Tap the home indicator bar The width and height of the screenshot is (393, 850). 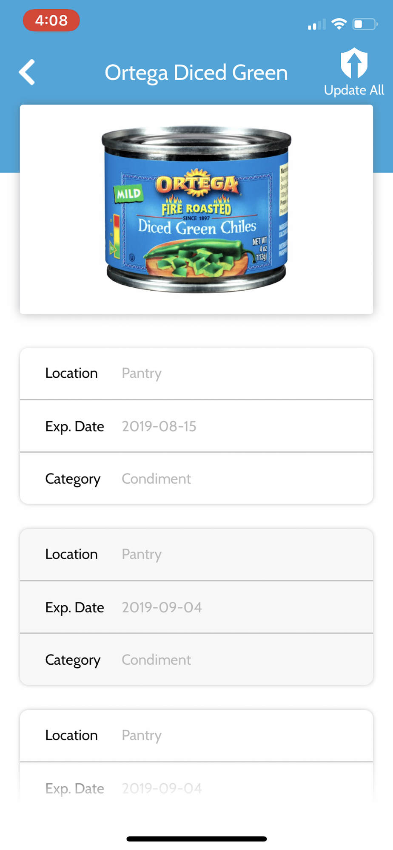coord(196,839)
